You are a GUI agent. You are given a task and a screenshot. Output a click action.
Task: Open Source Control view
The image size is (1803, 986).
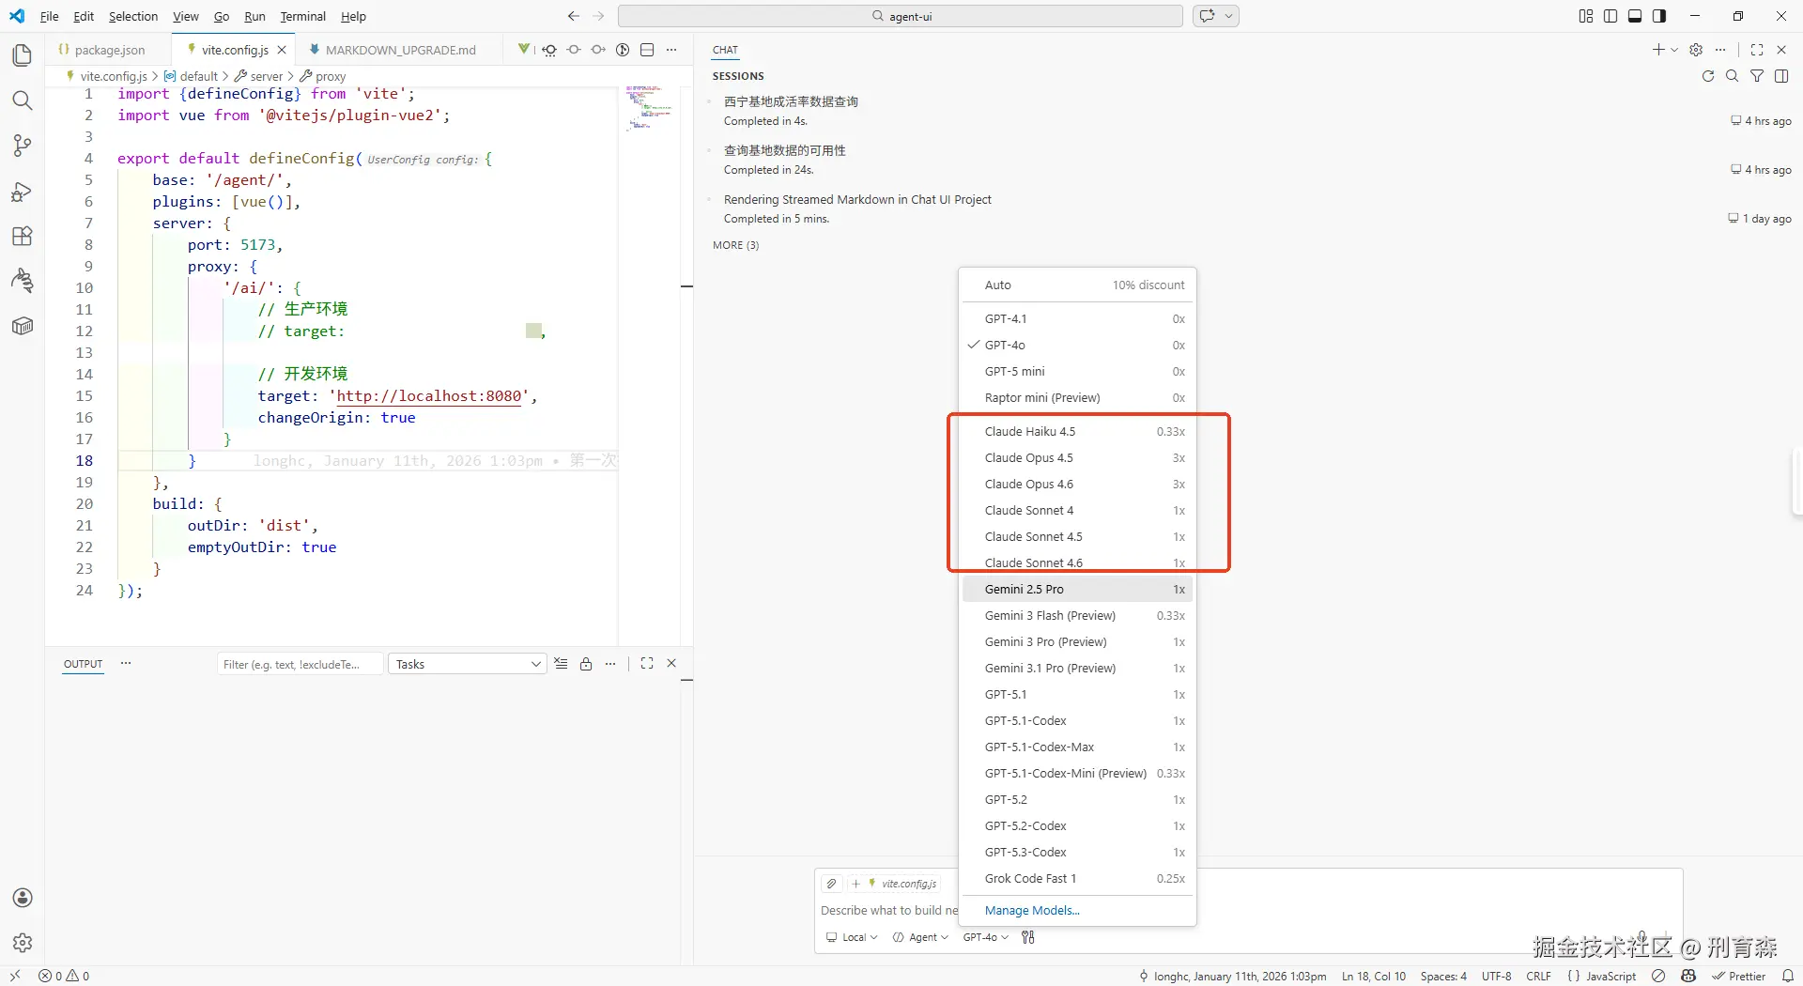[23, 146]
